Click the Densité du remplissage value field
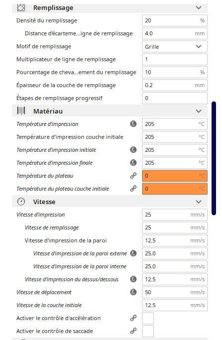Screen dimensions: 222x340 (x=175, y=20)
